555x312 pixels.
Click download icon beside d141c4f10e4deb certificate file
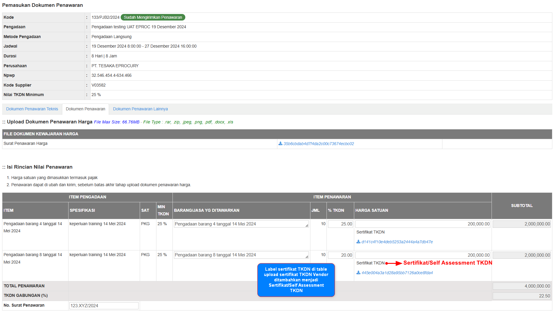(358, 242)
